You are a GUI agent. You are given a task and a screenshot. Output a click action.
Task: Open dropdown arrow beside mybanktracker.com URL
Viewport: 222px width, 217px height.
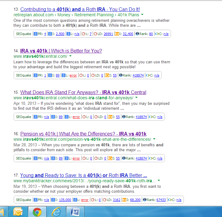159,181
